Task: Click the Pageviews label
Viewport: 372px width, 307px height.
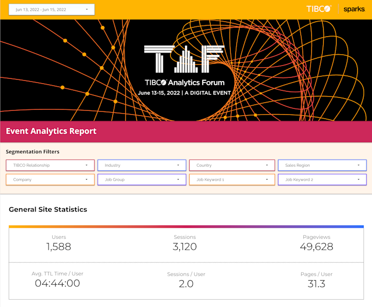Action: [x=317, y=237]
